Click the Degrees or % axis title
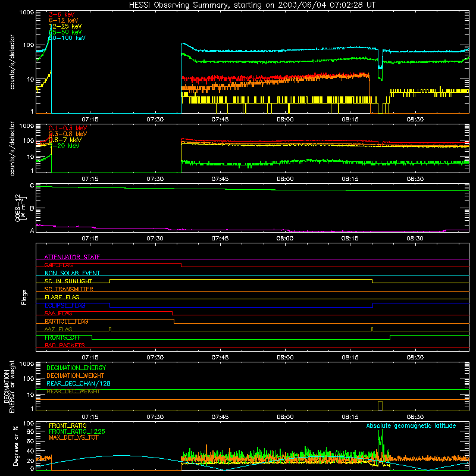Image resolution: width=476 pixels, height=476 pixels. click(15, 446)
